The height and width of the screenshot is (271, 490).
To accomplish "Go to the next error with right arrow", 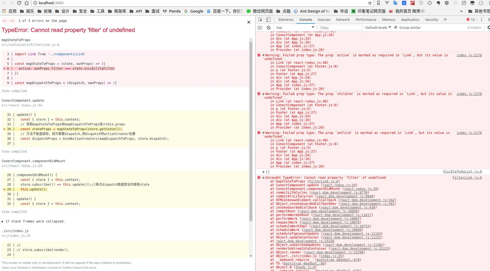I will [x=12, y=21].
